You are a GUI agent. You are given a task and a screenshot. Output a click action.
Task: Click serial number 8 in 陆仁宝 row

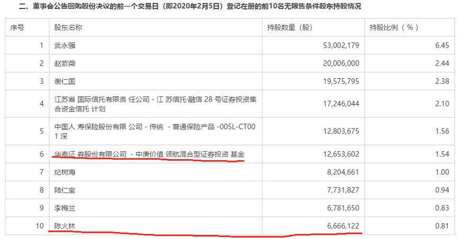(x=42, y=190)
